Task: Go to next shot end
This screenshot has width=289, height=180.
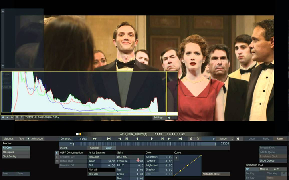Action: click(x=169, y=139)
